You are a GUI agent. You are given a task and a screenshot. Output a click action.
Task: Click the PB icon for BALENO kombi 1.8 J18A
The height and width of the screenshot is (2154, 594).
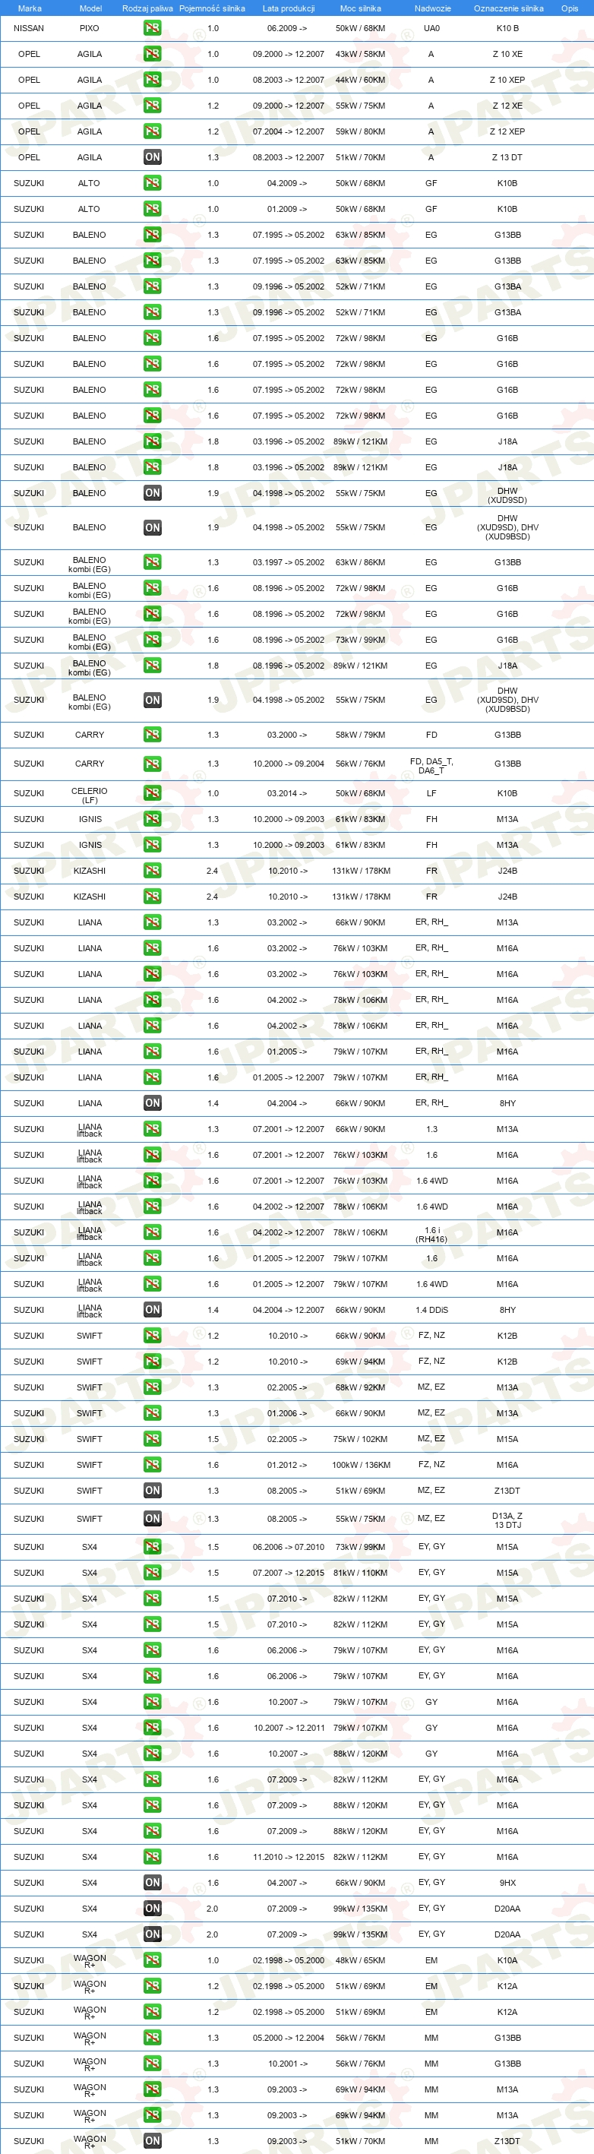coord(152,666)
